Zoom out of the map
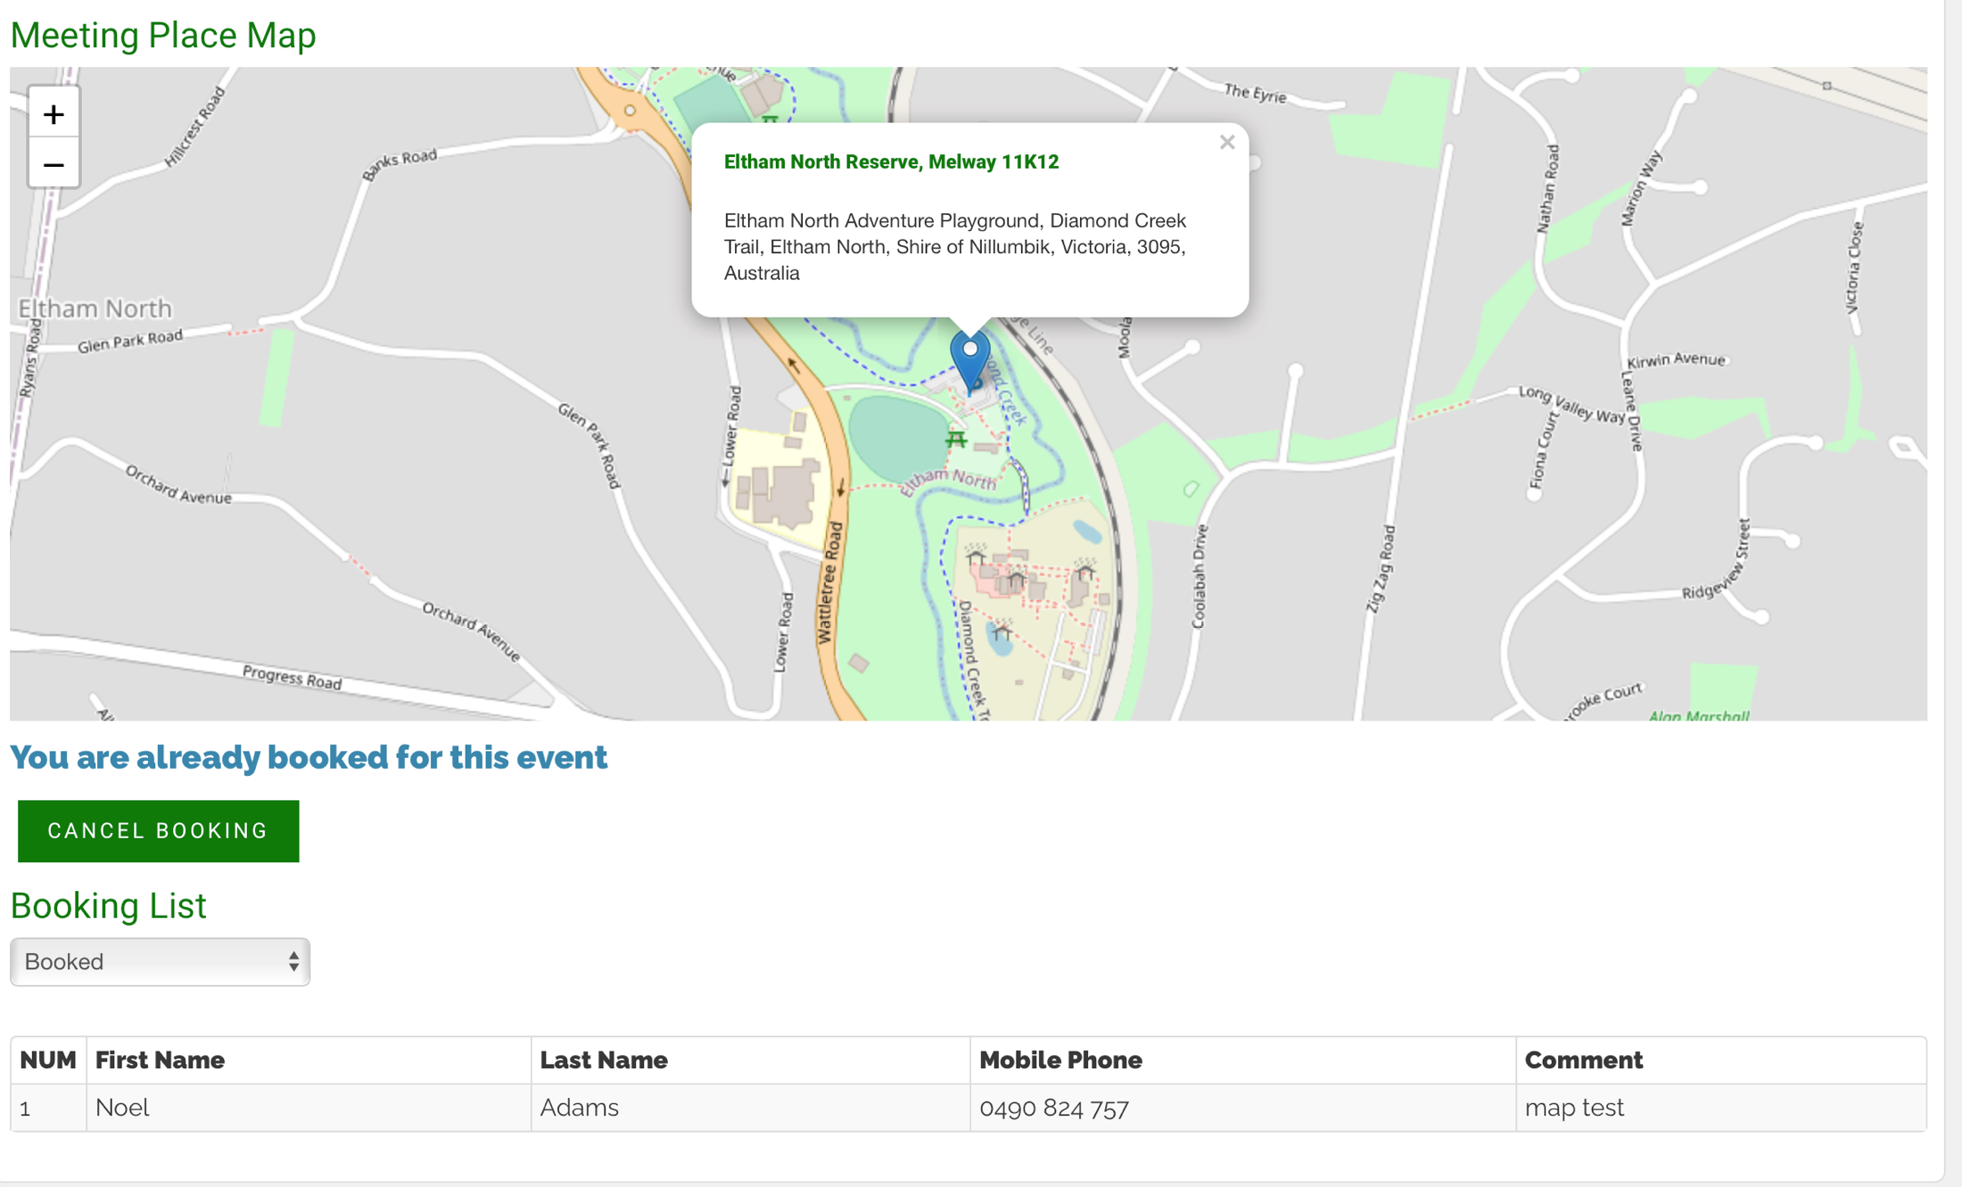The width and height of the screenshot is (1962, 1187). click(54, 164)
